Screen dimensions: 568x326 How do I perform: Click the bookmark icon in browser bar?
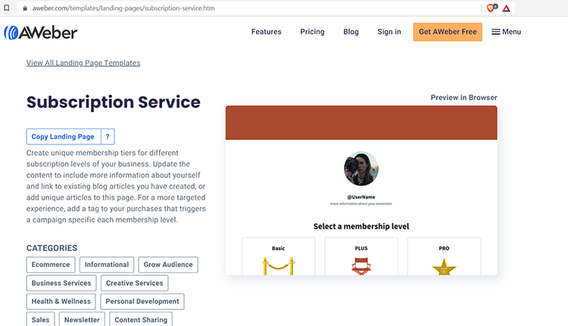pyautogui.click(x=7, y=8)
